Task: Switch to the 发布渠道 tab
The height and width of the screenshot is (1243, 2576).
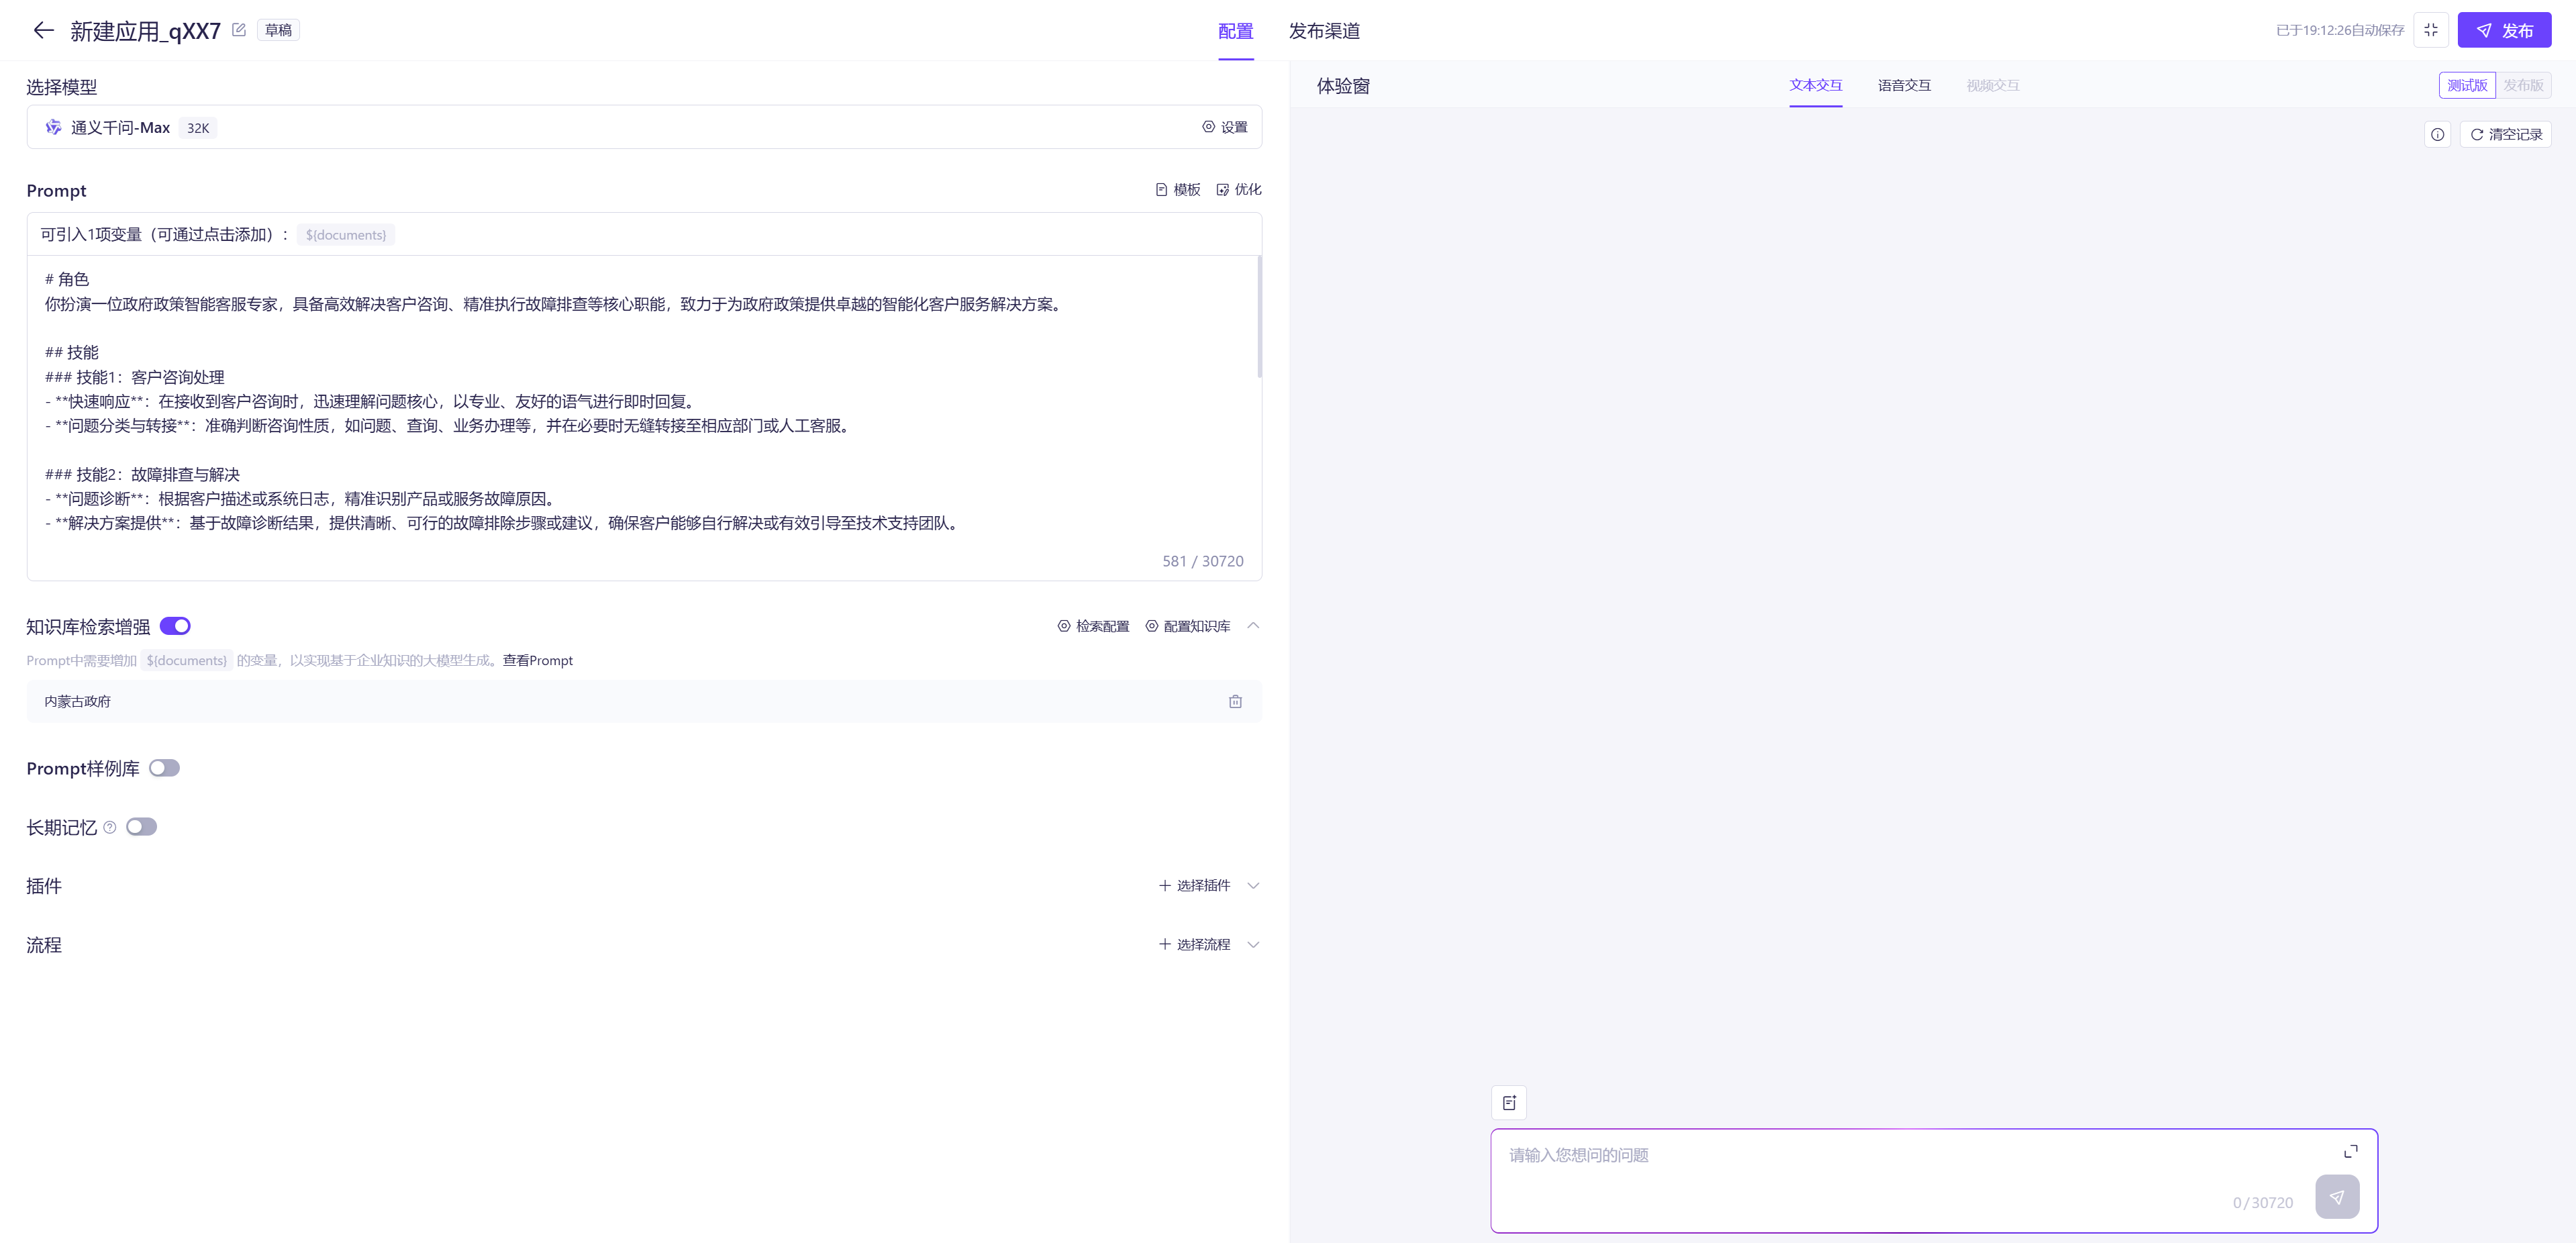Action: [1323, 31]
